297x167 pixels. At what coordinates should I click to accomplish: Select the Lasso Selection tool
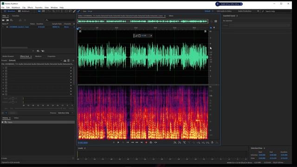click(70, 11)
